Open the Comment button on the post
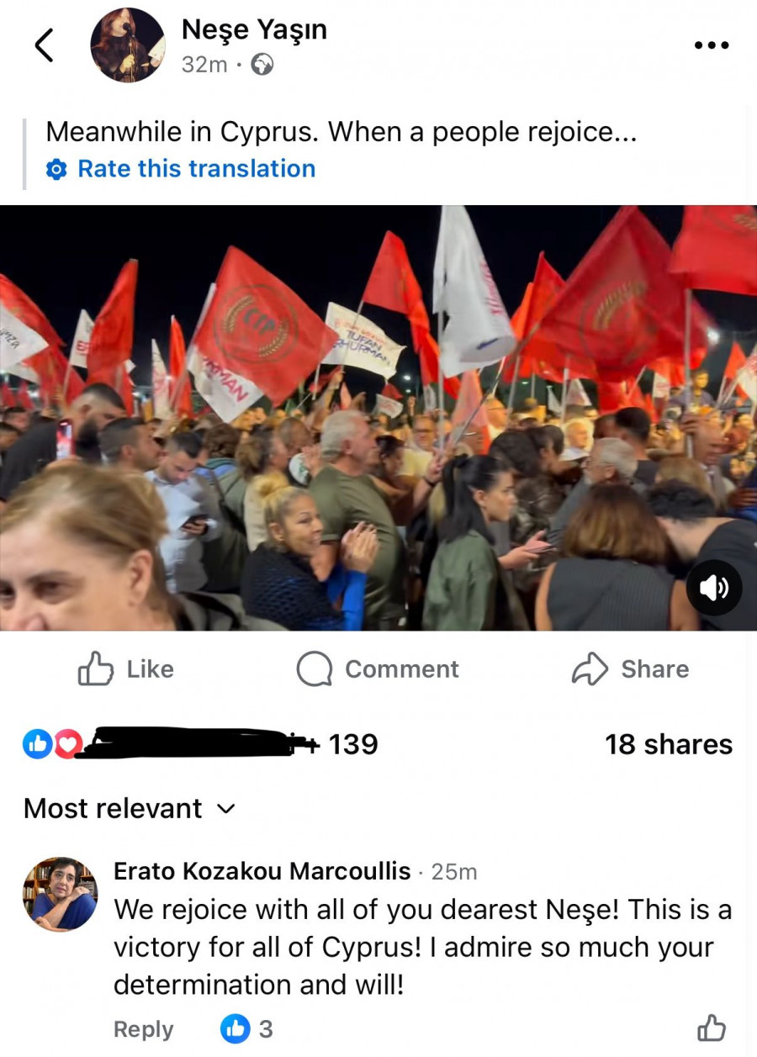 [378, 669]
